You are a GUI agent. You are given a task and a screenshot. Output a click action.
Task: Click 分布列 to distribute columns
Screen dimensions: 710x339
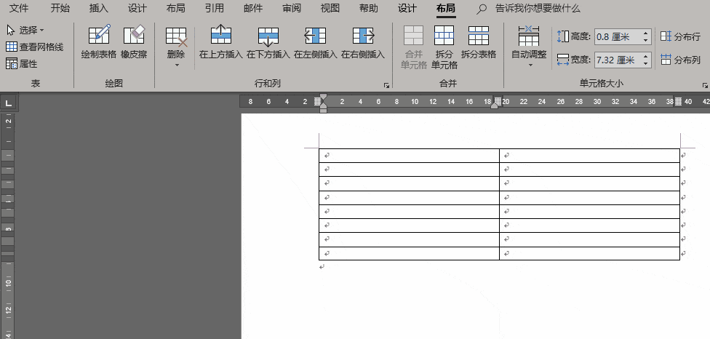680,60
